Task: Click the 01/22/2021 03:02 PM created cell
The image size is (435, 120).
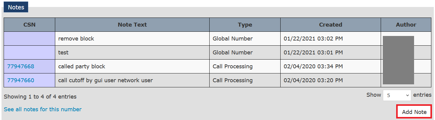Action: (331, 39)
